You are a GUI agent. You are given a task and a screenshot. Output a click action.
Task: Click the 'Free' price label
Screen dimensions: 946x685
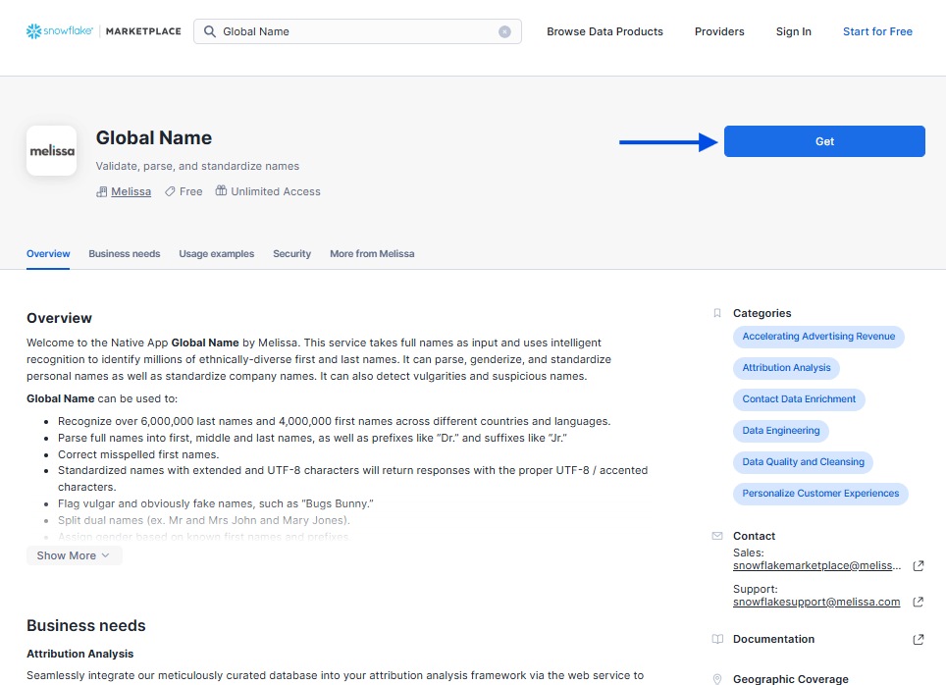coord(190,191)
